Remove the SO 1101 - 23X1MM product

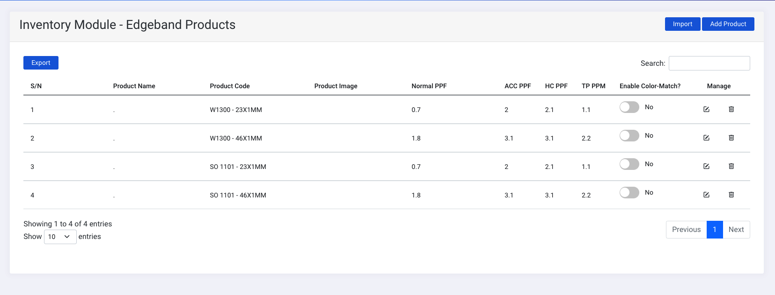coord(731,166)
